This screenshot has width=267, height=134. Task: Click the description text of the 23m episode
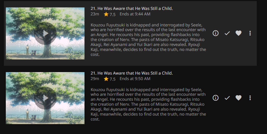[148, 40]
